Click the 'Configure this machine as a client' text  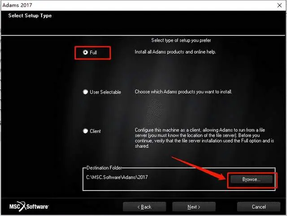click(204, 138)
